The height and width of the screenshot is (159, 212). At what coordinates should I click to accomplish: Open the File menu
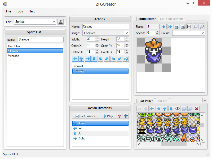point(8,11)
